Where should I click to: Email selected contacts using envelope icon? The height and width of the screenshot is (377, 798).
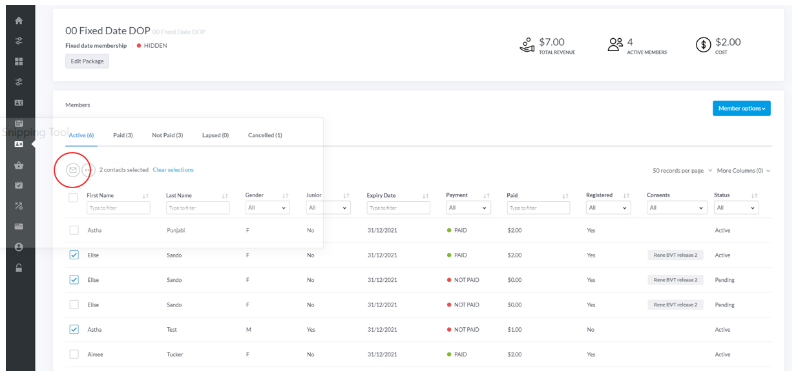click(73, 170)
